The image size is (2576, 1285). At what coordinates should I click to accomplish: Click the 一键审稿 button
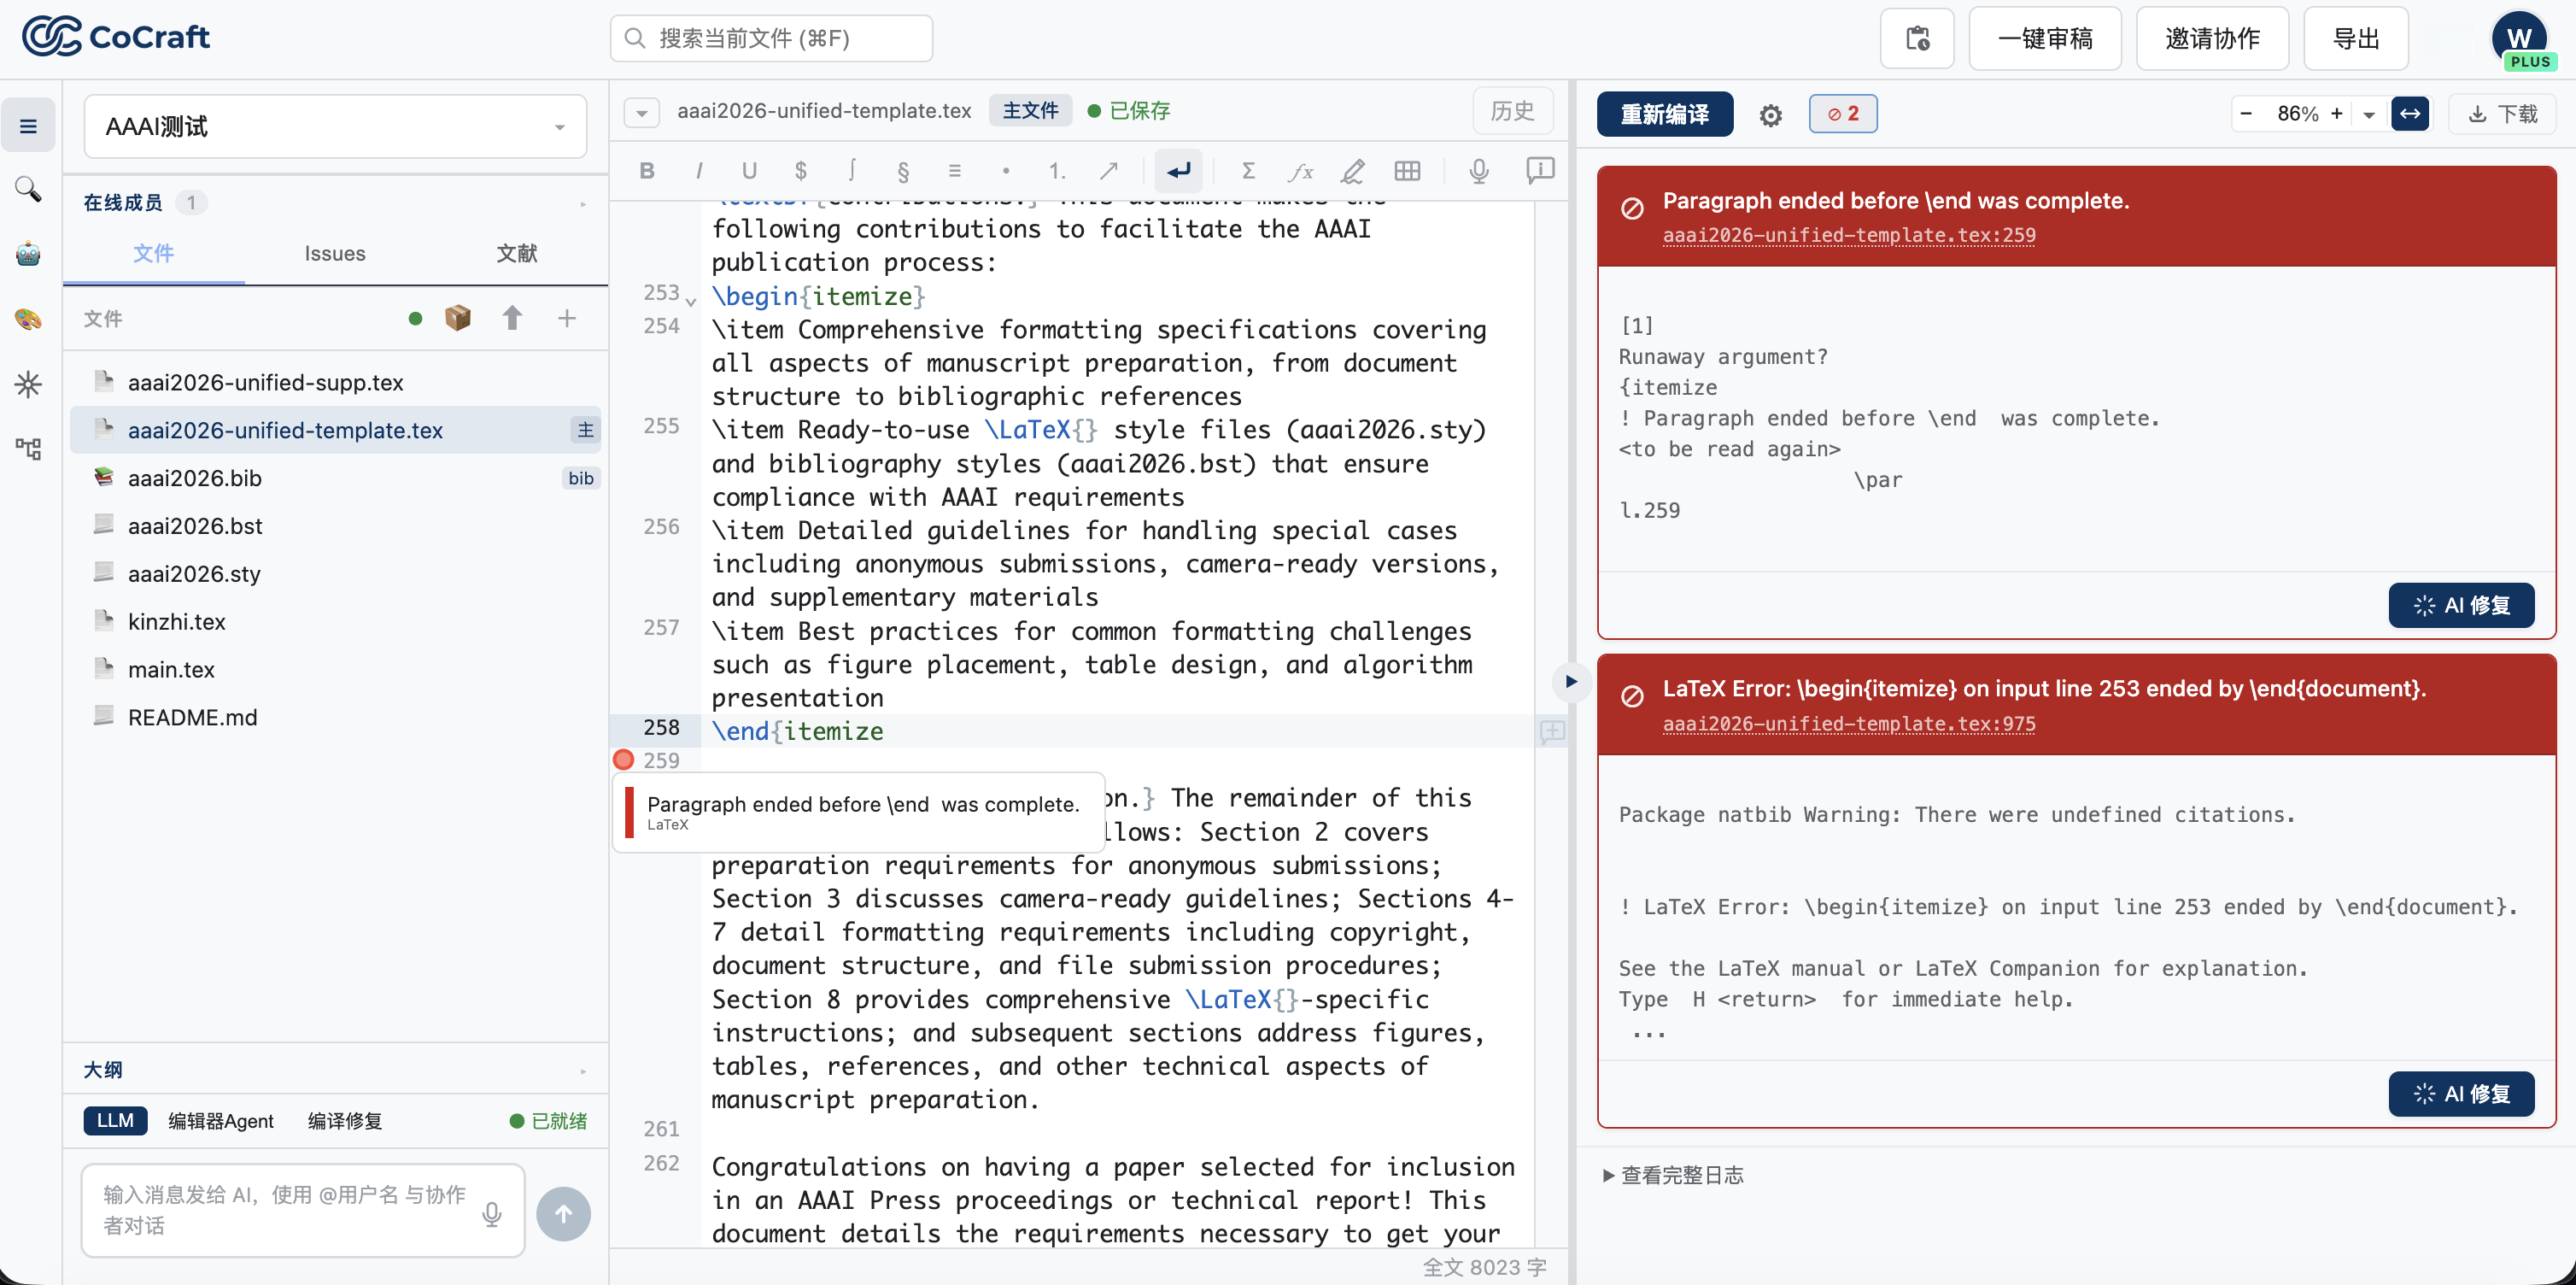tap(2044, 38)
